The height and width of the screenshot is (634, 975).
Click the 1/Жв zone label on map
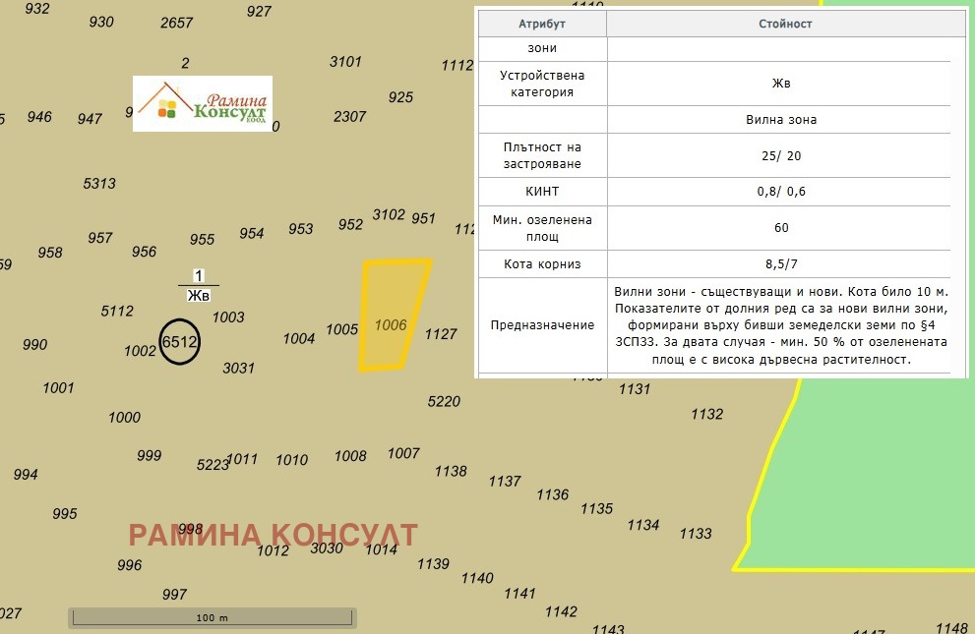(199, 285)
